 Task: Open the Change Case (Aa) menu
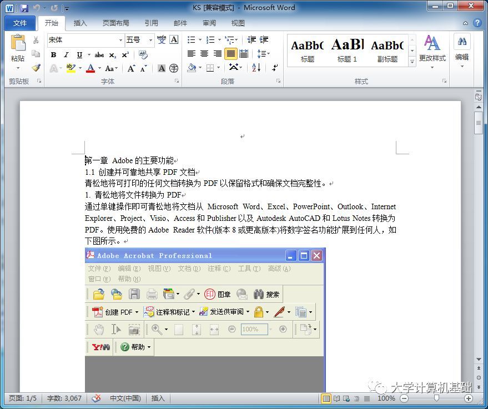pyautogui.click(x=111, y=68)
